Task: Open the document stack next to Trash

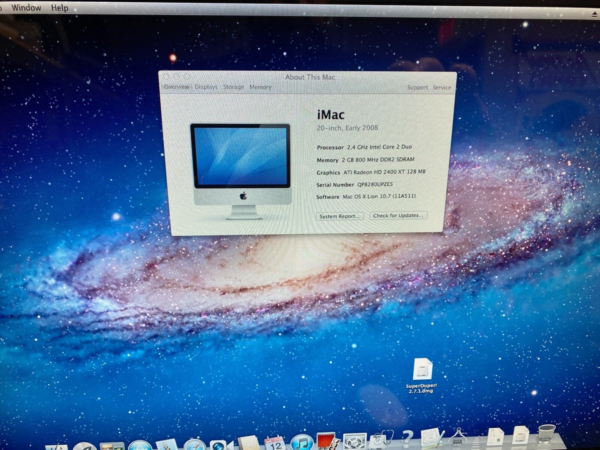Action: [x=520, y=434]
